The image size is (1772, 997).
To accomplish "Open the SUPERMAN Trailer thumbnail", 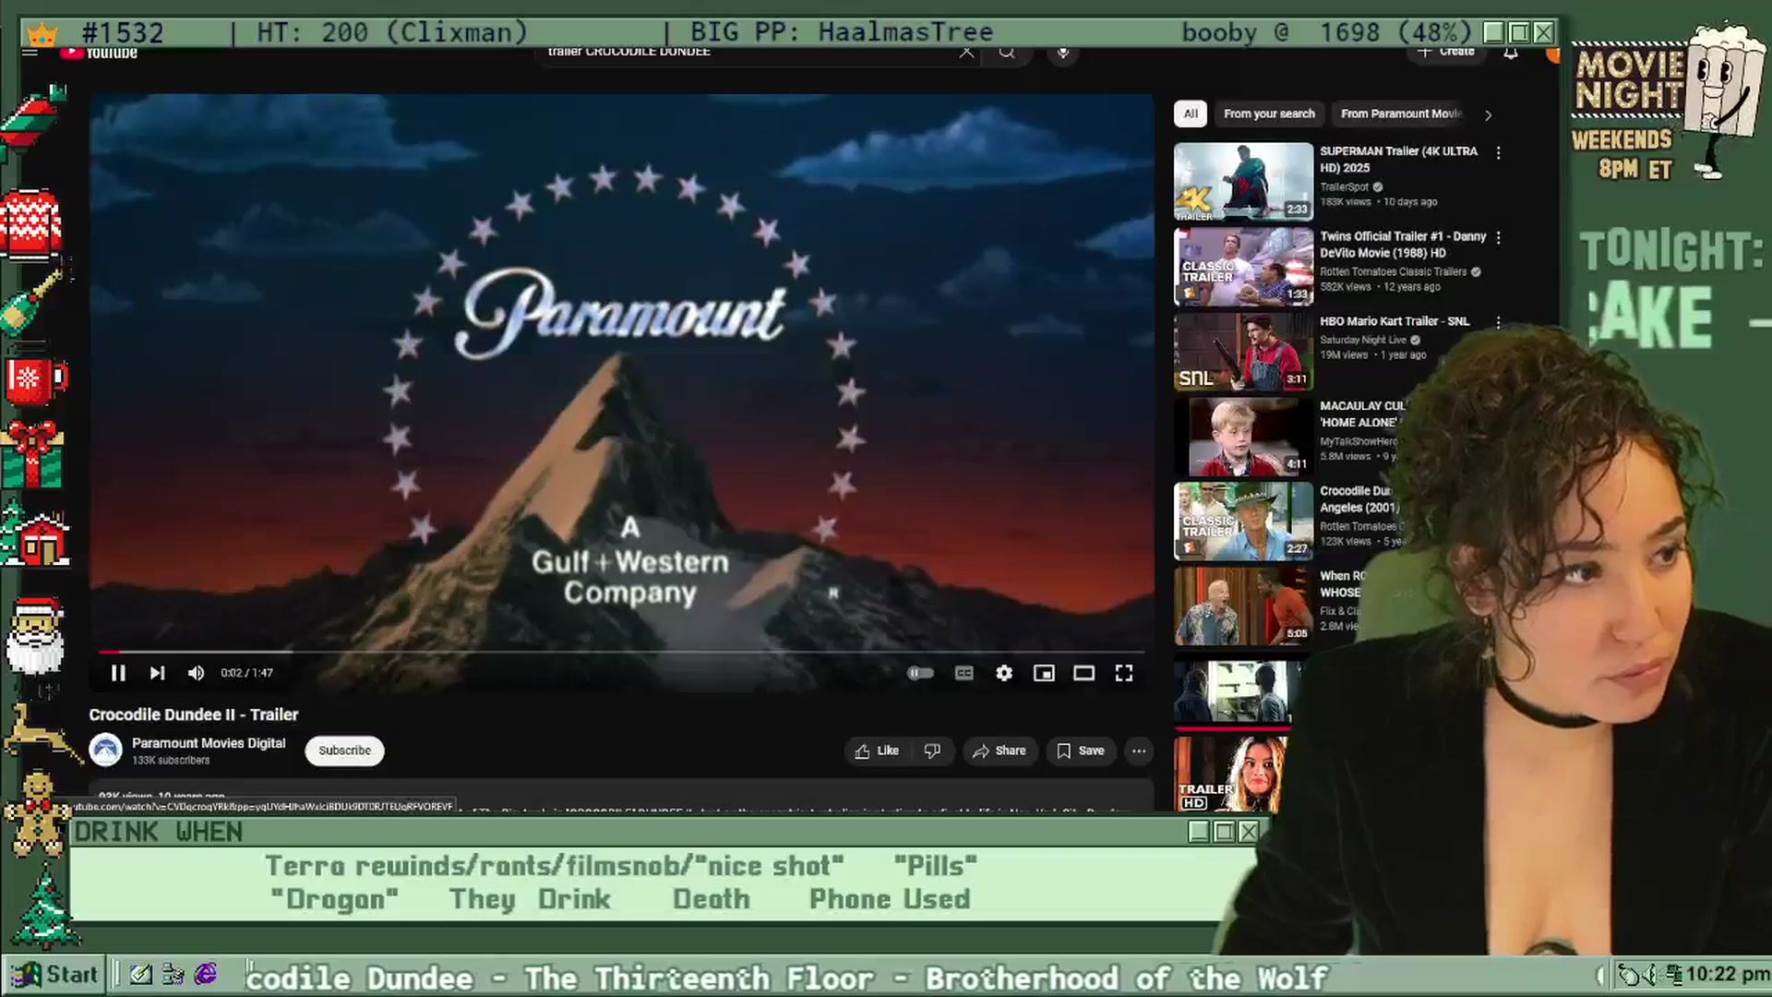I will pyautogui.click(x=1243, y=182).
